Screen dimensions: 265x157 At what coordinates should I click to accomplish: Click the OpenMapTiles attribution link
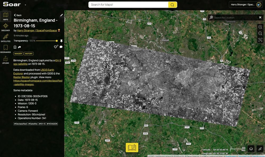244,156
